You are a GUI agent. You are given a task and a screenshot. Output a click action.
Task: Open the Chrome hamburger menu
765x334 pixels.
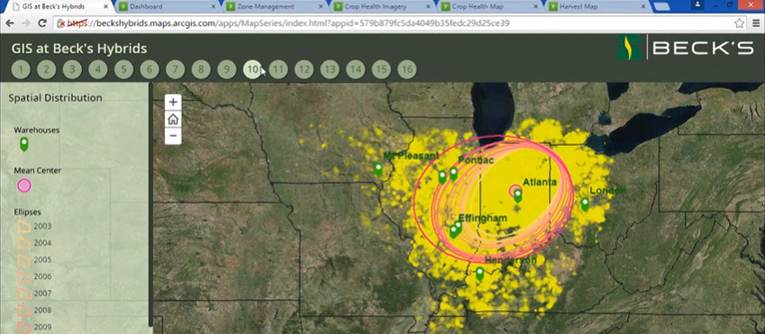756,23
